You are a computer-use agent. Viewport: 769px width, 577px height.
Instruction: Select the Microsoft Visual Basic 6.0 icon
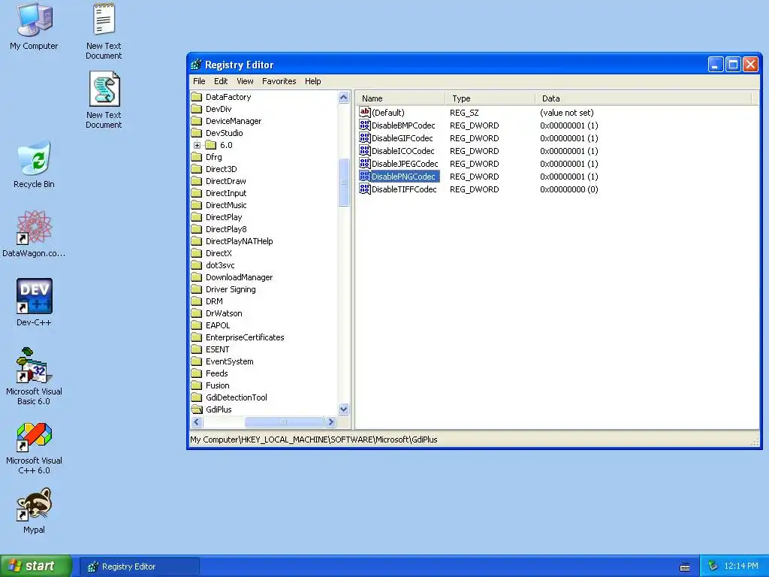click(x=35, y=366)
